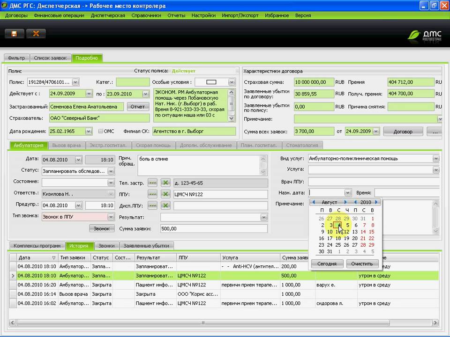Open the Звонки tab
Viewport: 450px width, 337px height.
[x=106, y=246]
